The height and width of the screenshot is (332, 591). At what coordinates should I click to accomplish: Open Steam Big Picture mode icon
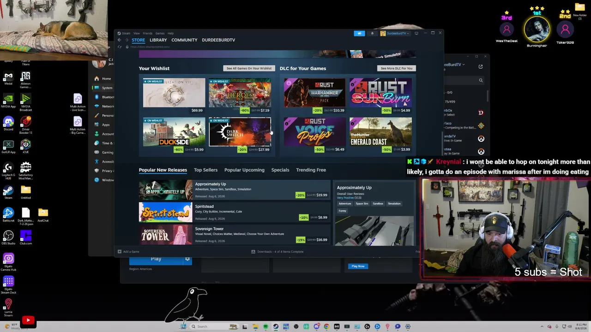416,33
